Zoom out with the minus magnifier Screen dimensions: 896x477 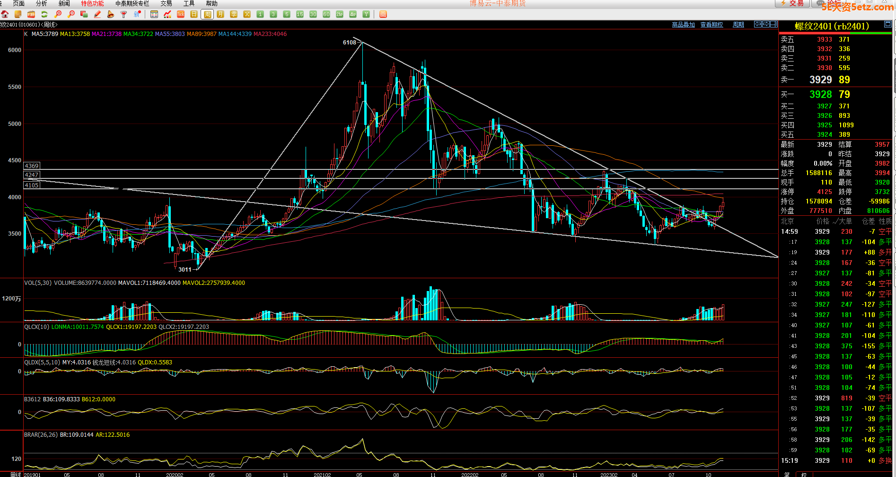(x=71, y=14)
